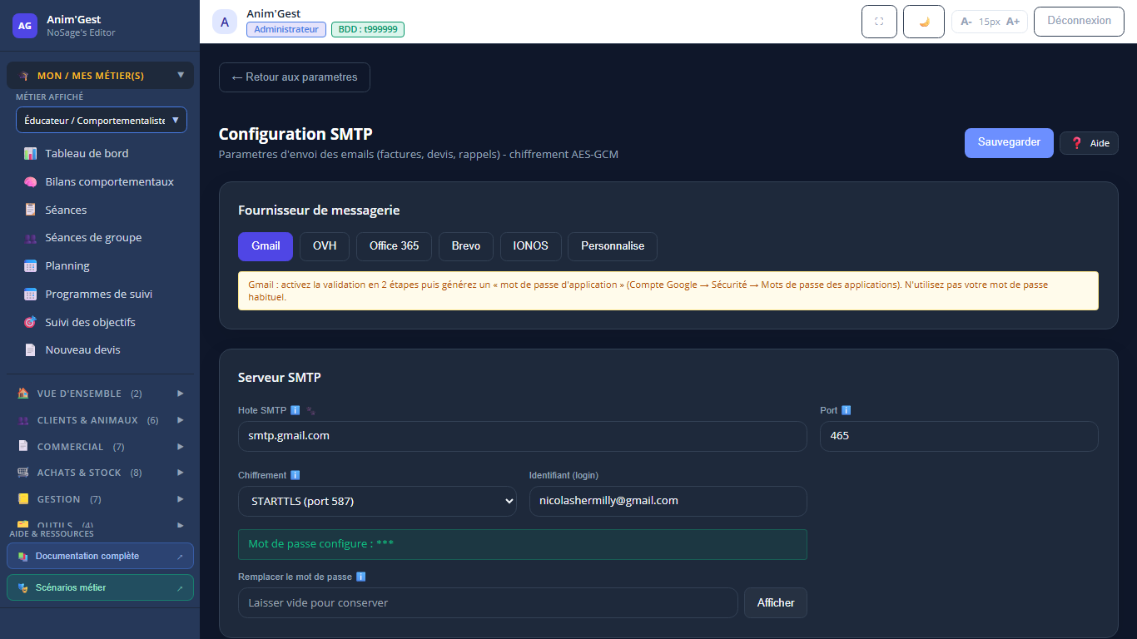Open the Chiffrement STARTTLS dropdown
The image size is (1137, 639).
click(x=377, y=501)
